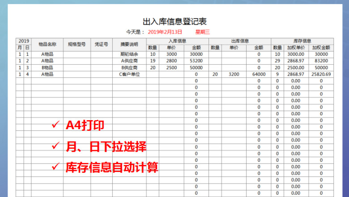Select the C客户单位 summary cell
This screenshot has height=197, width=349.
(x=129, y=75)
